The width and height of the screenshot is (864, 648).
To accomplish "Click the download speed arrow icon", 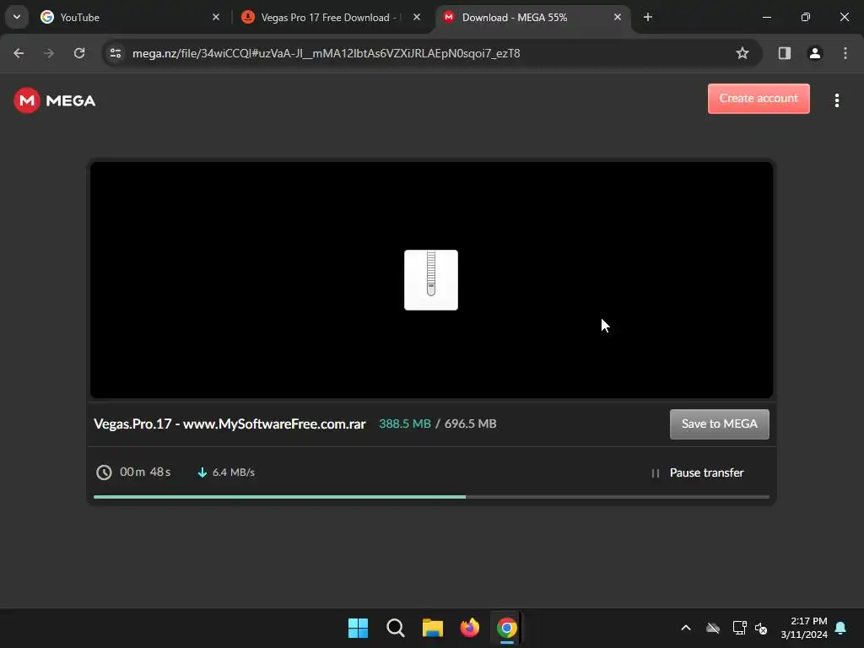I will [202, 472].
